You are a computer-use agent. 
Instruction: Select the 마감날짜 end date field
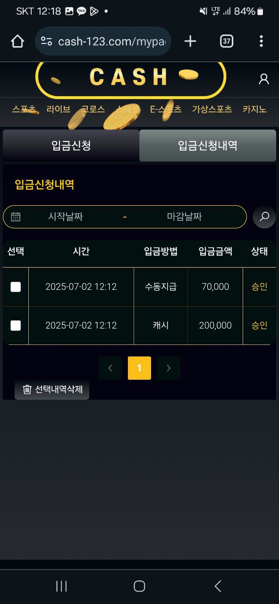click(184, 217)
